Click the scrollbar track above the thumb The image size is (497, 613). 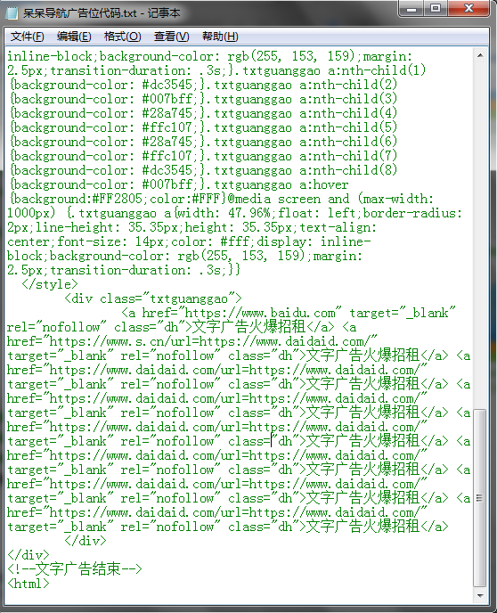[480, 234]
